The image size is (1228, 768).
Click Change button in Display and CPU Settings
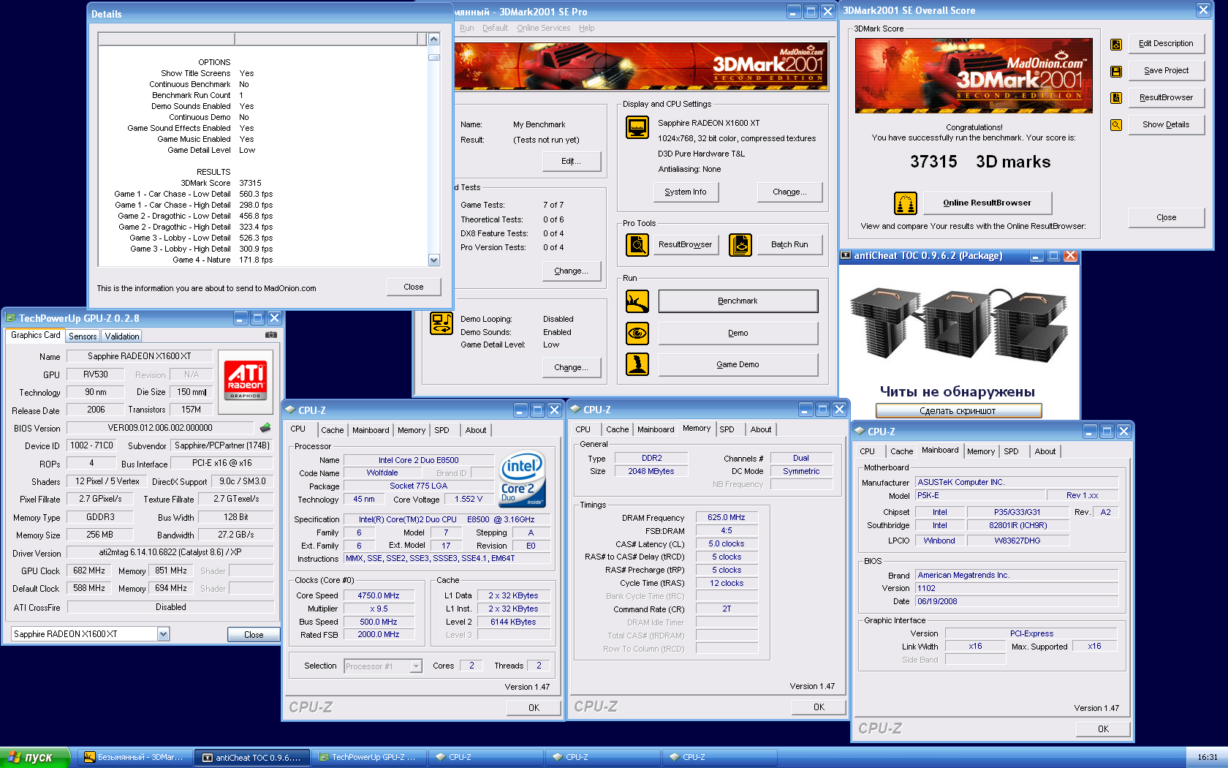789,192
